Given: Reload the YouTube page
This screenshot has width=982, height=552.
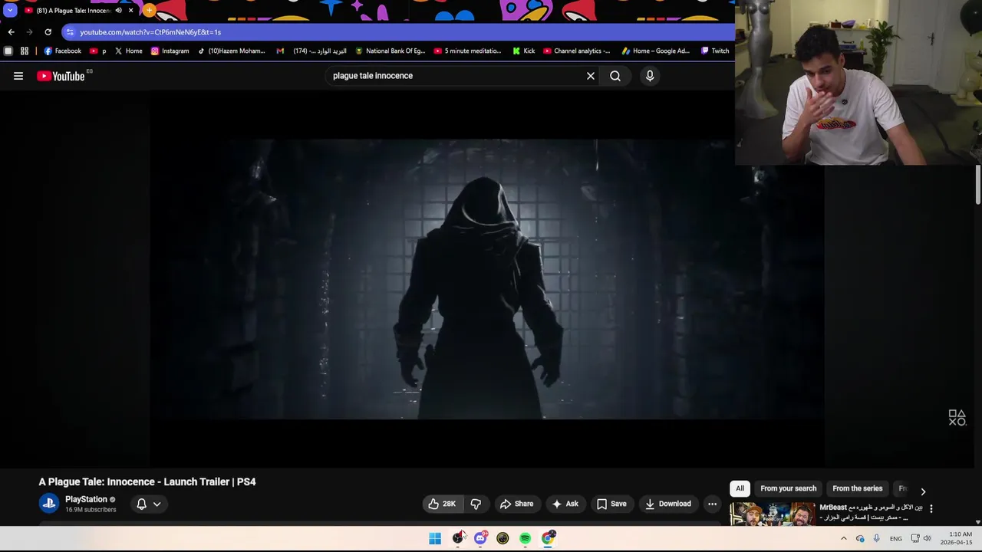Looking at the screenshot, I should pyautogui.click(x=48, y=32).
